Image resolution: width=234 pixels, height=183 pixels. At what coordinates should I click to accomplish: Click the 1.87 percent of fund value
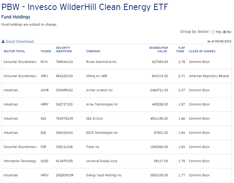[x=182, y=104]
